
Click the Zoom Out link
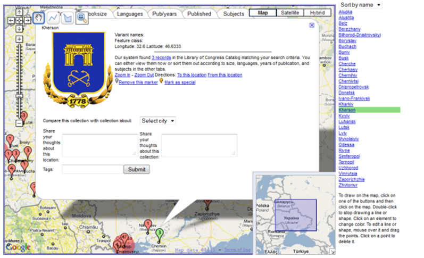(x=144, y=75)
